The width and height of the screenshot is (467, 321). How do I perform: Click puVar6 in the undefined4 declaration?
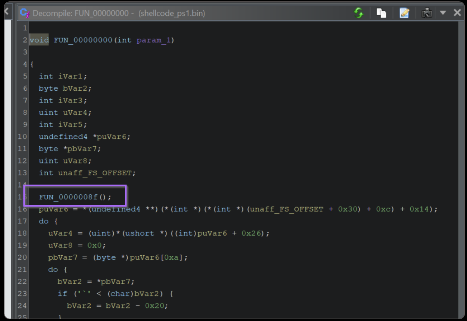(x=111, y=137)
